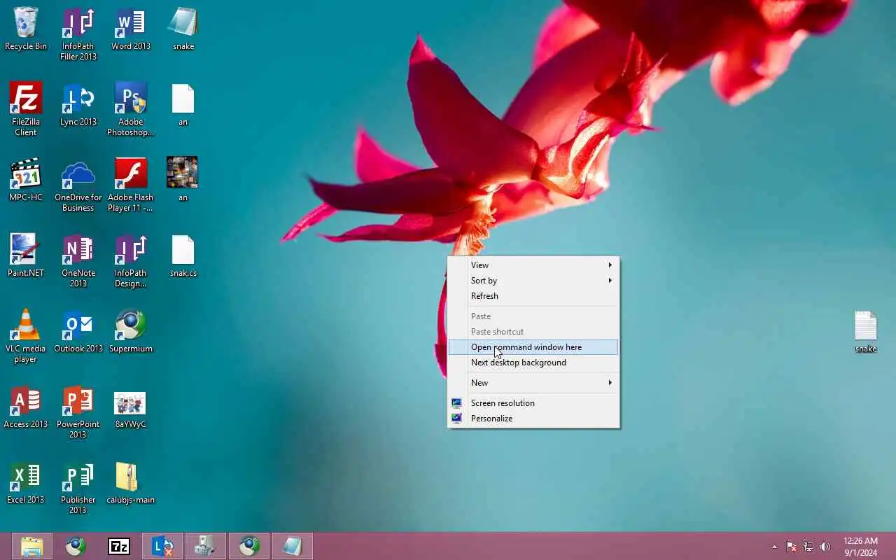Expand the Sort by submenu
Screen dimensions: 896x560
pyautogui.click(x=533, y=281)
